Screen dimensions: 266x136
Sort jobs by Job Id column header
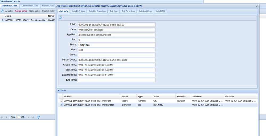(26, 16)
